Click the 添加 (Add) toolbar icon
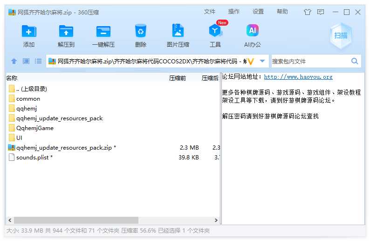Viewport: 370px width, 241px height. 29,31
